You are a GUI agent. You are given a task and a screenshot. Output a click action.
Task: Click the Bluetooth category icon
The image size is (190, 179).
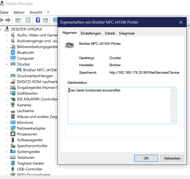tap(13, 53)
